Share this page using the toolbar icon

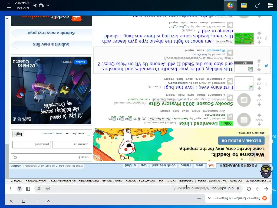(47, 189)
